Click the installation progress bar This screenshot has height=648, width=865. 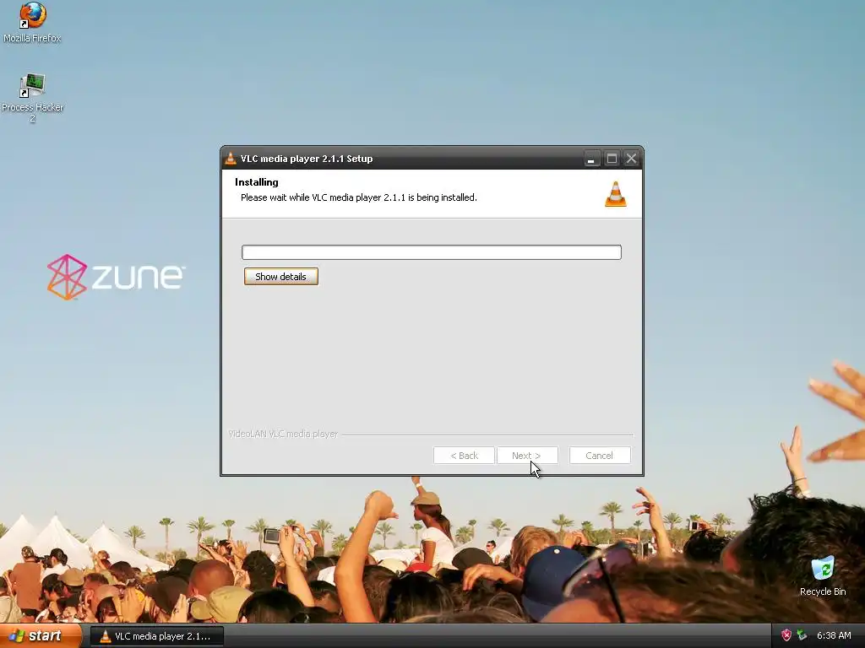click(432, 252)
